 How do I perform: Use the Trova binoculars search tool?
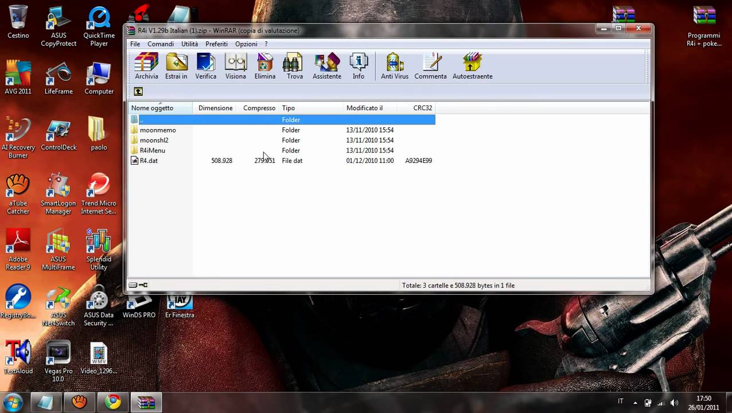[294, 67]
